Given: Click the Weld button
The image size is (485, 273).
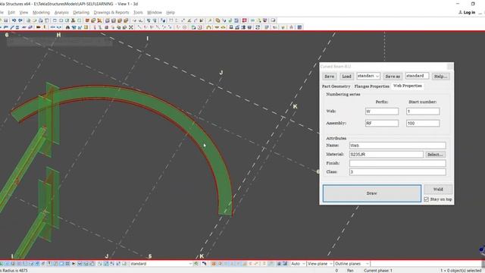Looking at the screenshot, I should [438, 189].
